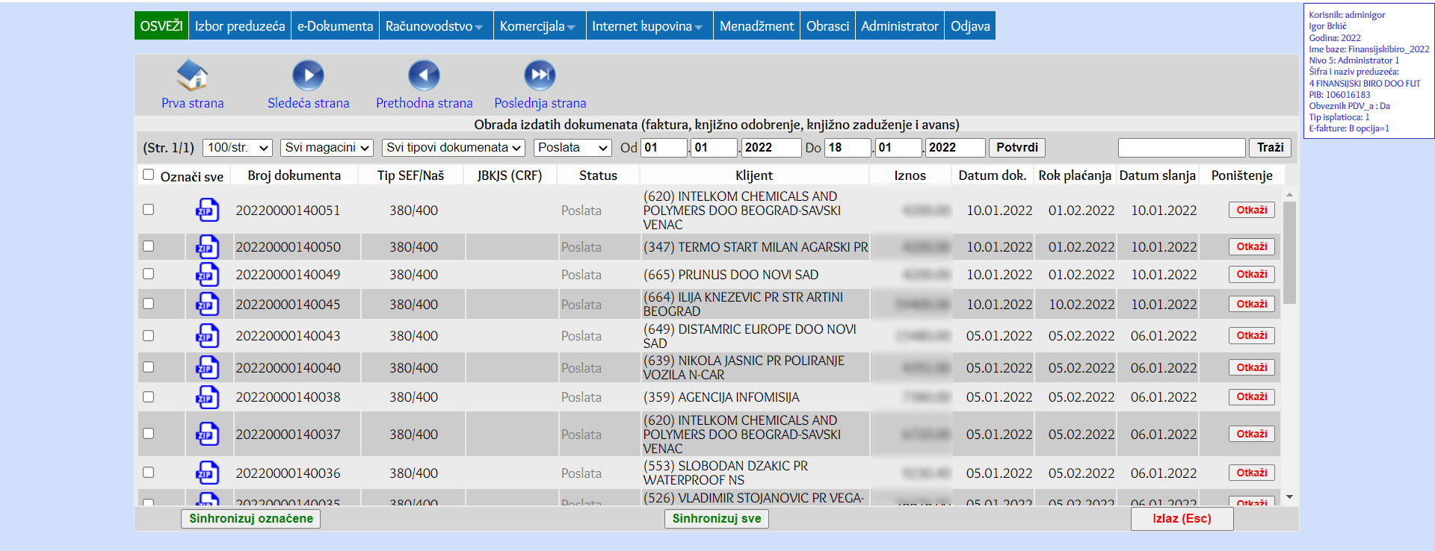This screenshot has width=1435, height=551.
Task: Open the 'Svi magacini' dropdown
Action: pyautogui.click(x=327, y=148)
